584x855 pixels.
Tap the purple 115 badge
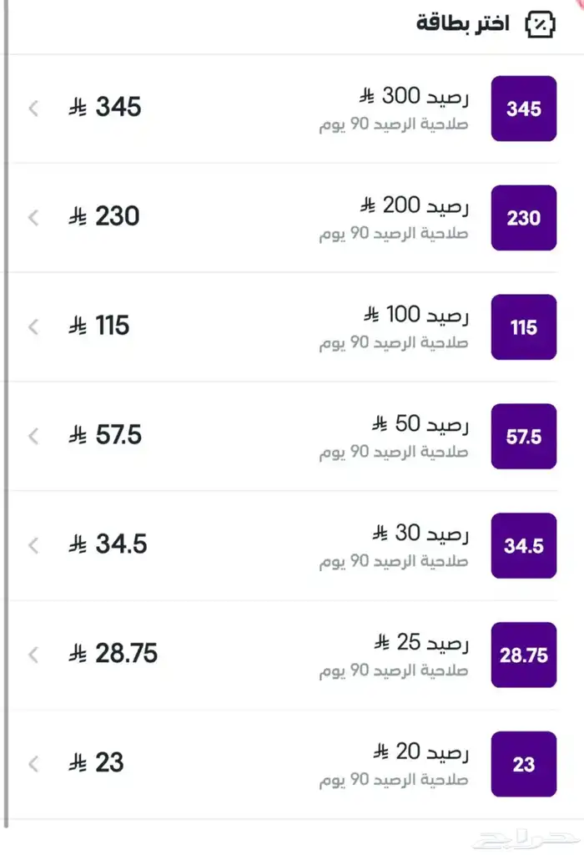tap(524, 327)
